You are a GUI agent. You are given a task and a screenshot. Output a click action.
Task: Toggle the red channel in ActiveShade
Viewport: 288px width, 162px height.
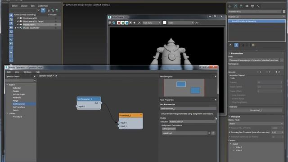point(119,23)
